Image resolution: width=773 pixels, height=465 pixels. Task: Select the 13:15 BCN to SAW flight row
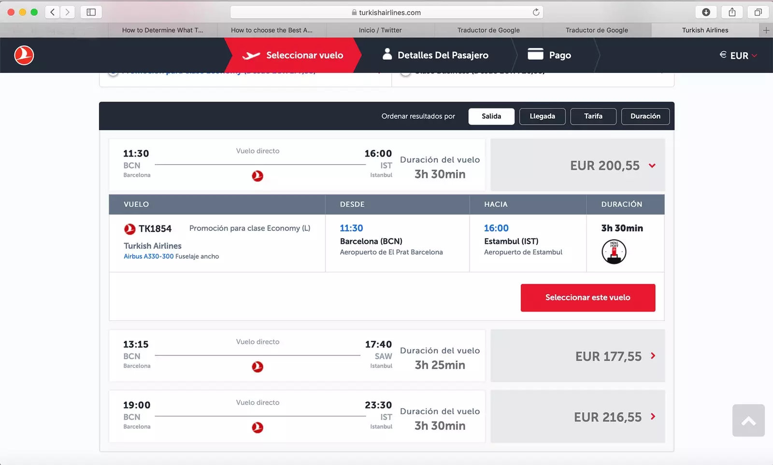[x=297, y=356]
